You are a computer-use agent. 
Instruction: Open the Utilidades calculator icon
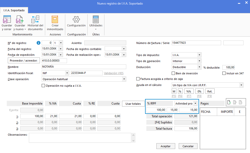(x=96, y=19)
